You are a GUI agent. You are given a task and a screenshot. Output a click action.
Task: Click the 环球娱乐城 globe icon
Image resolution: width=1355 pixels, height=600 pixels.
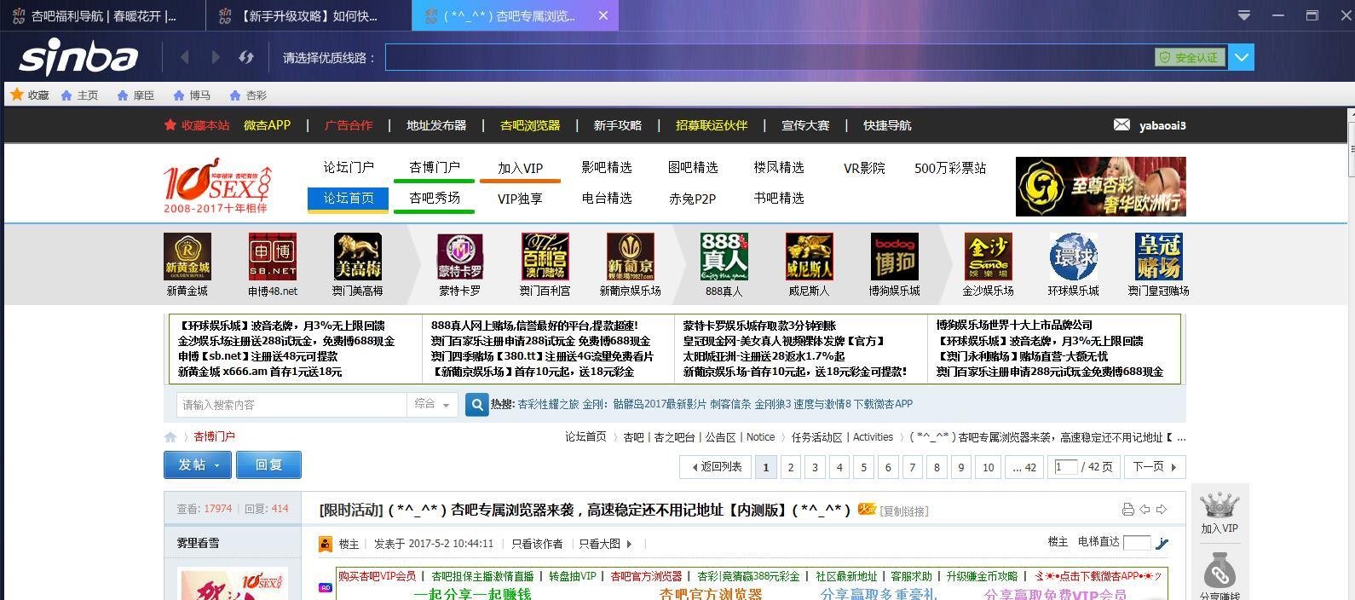tap(1074, 257)
